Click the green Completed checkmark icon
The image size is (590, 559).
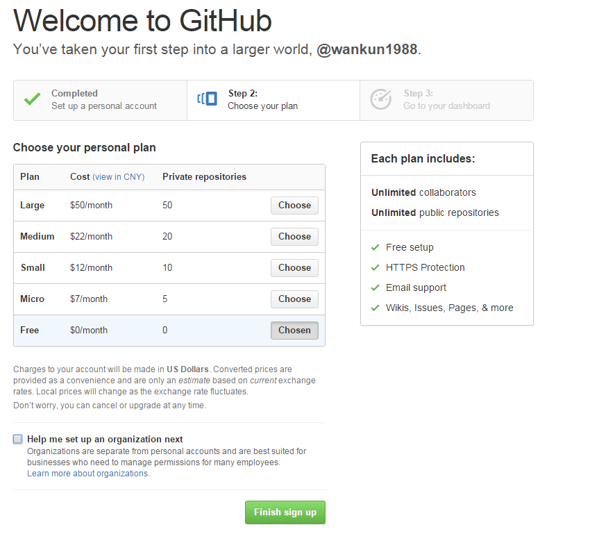coord(33,99)
